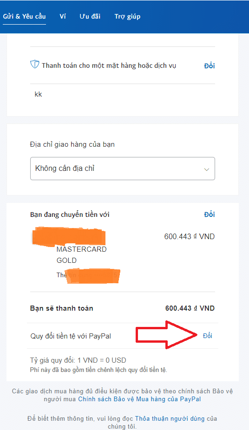Viewport: 249px width, 430px height.
Task: Expand the Không cần địa chỉ dropdown
Action: click(123, 169)
